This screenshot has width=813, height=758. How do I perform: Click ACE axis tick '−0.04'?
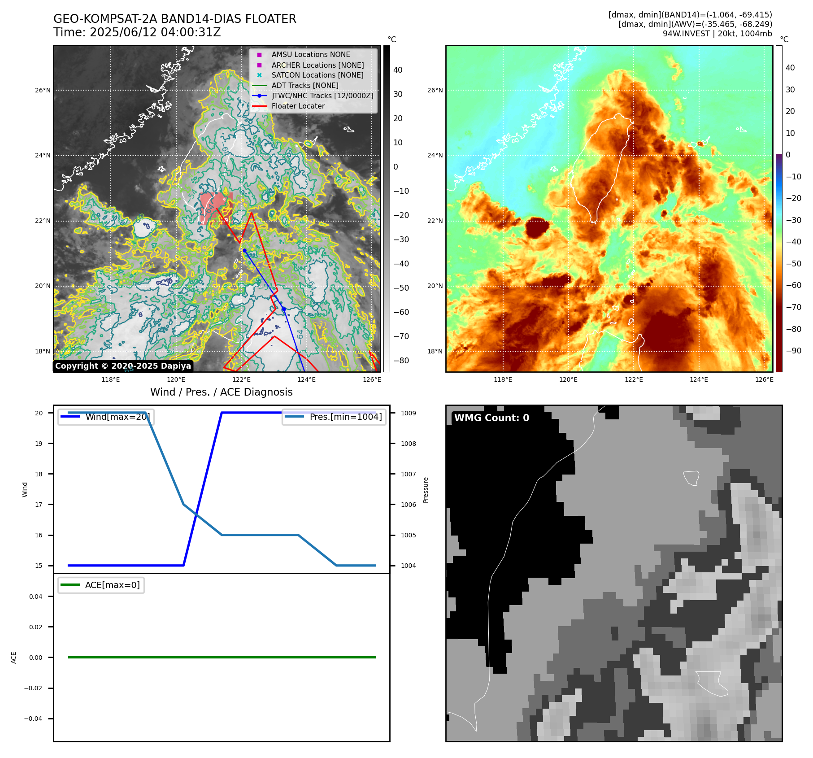coord(33,719)
